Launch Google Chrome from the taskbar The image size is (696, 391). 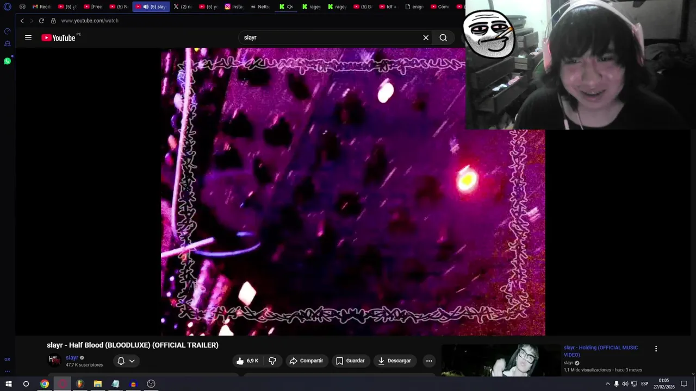(45, 384)
